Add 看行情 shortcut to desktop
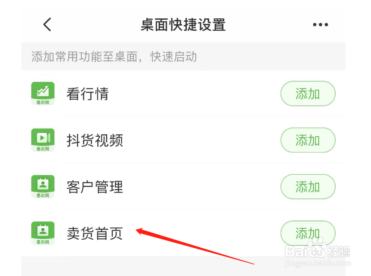 pyautogui.click(x=308, y=94)
